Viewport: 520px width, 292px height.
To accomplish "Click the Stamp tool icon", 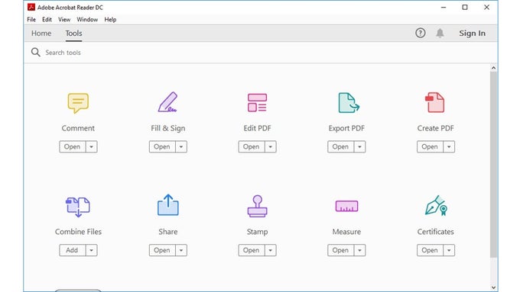I will tap(257, 206).
